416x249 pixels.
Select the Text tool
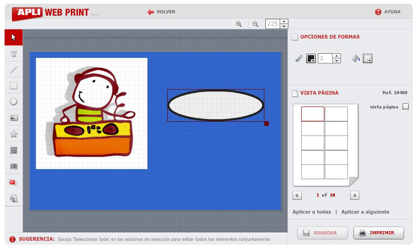point(13,54)
